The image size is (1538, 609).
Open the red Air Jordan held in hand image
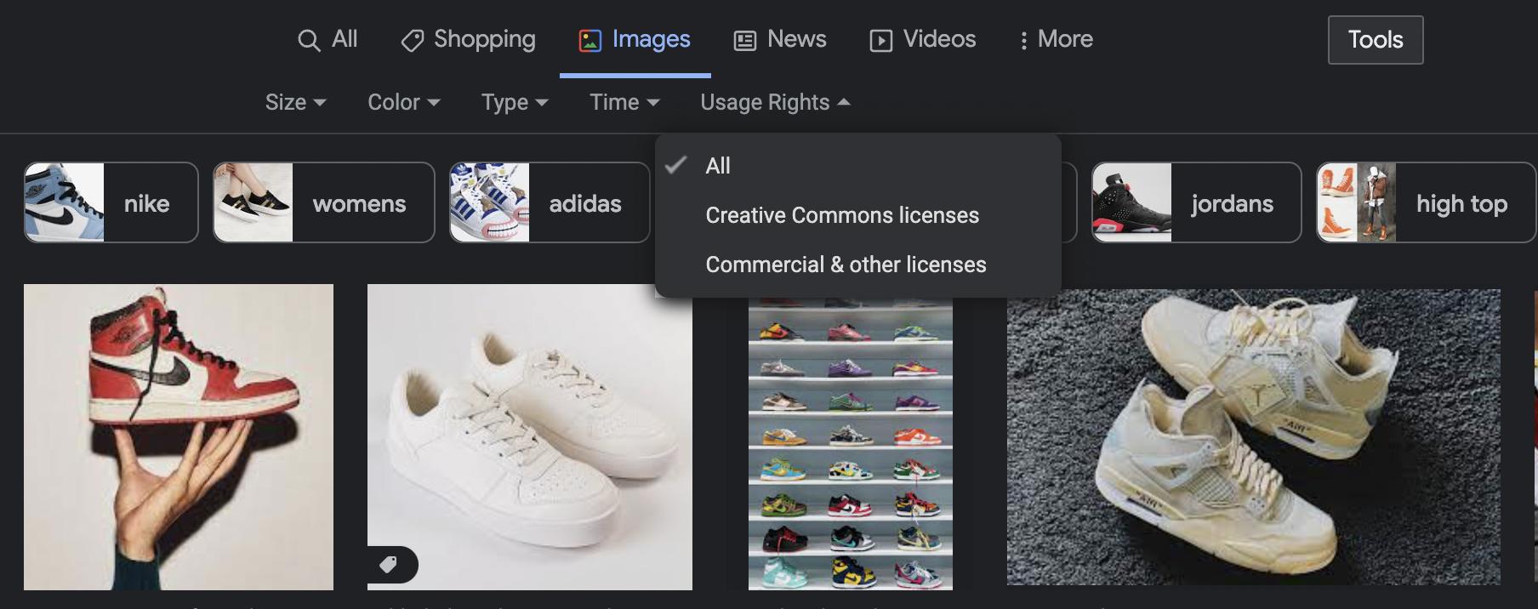(x=179, y=437)
